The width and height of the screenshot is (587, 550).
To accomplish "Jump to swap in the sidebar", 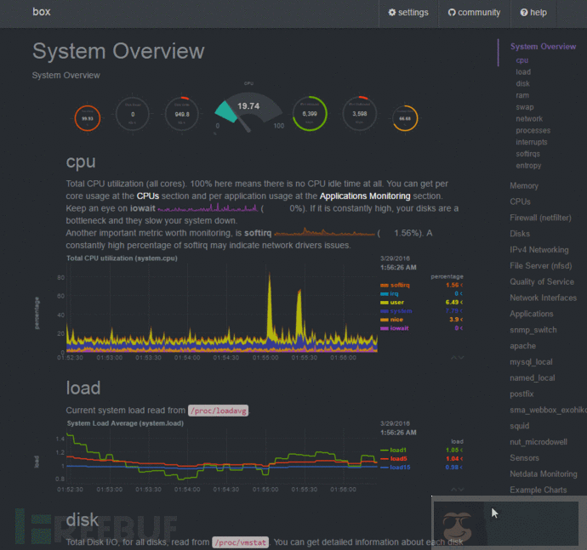I will tap(525, 107).
